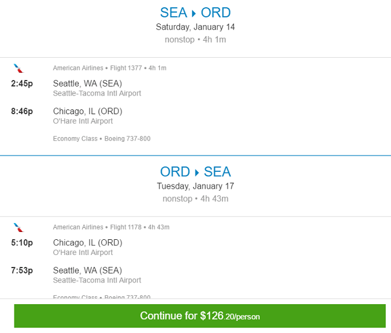Screen dimensions: 391x333
Task: Continue for $126.20 per person
Action: point(200,316)
